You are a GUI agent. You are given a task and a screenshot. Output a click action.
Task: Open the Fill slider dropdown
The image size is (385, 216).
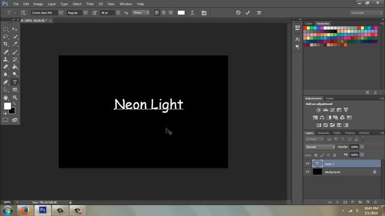362,155
